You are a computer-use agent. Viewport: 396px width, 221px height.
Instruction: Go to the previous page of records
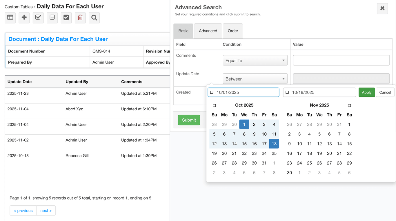click(x=23, y=211)
